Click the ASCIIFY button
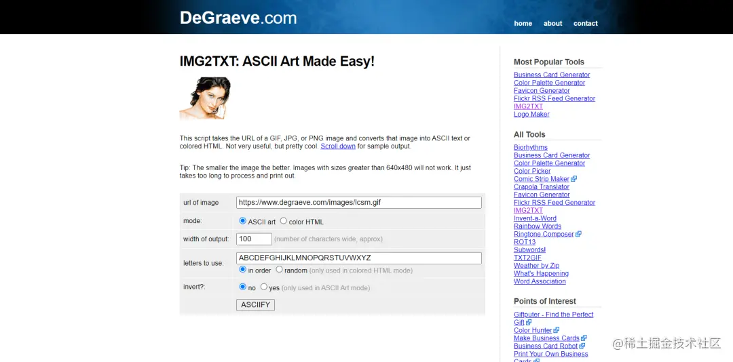733x362 pixels. (x=255, y=305)
